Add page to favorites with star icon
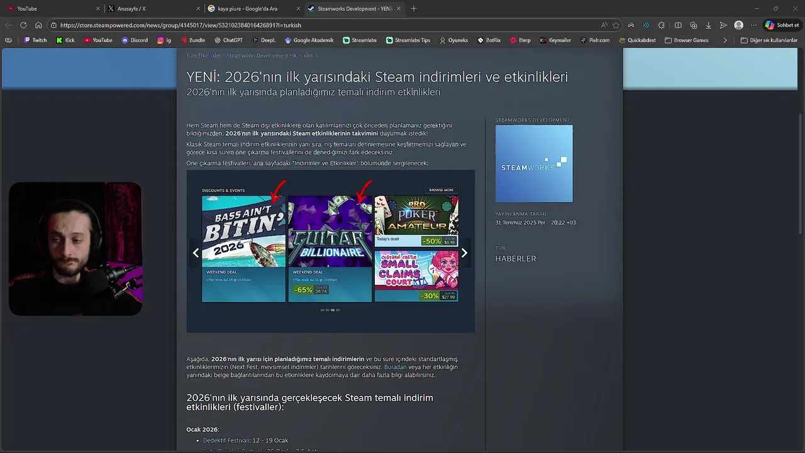This screenshot has height=453, width=805. pos(616,25)
